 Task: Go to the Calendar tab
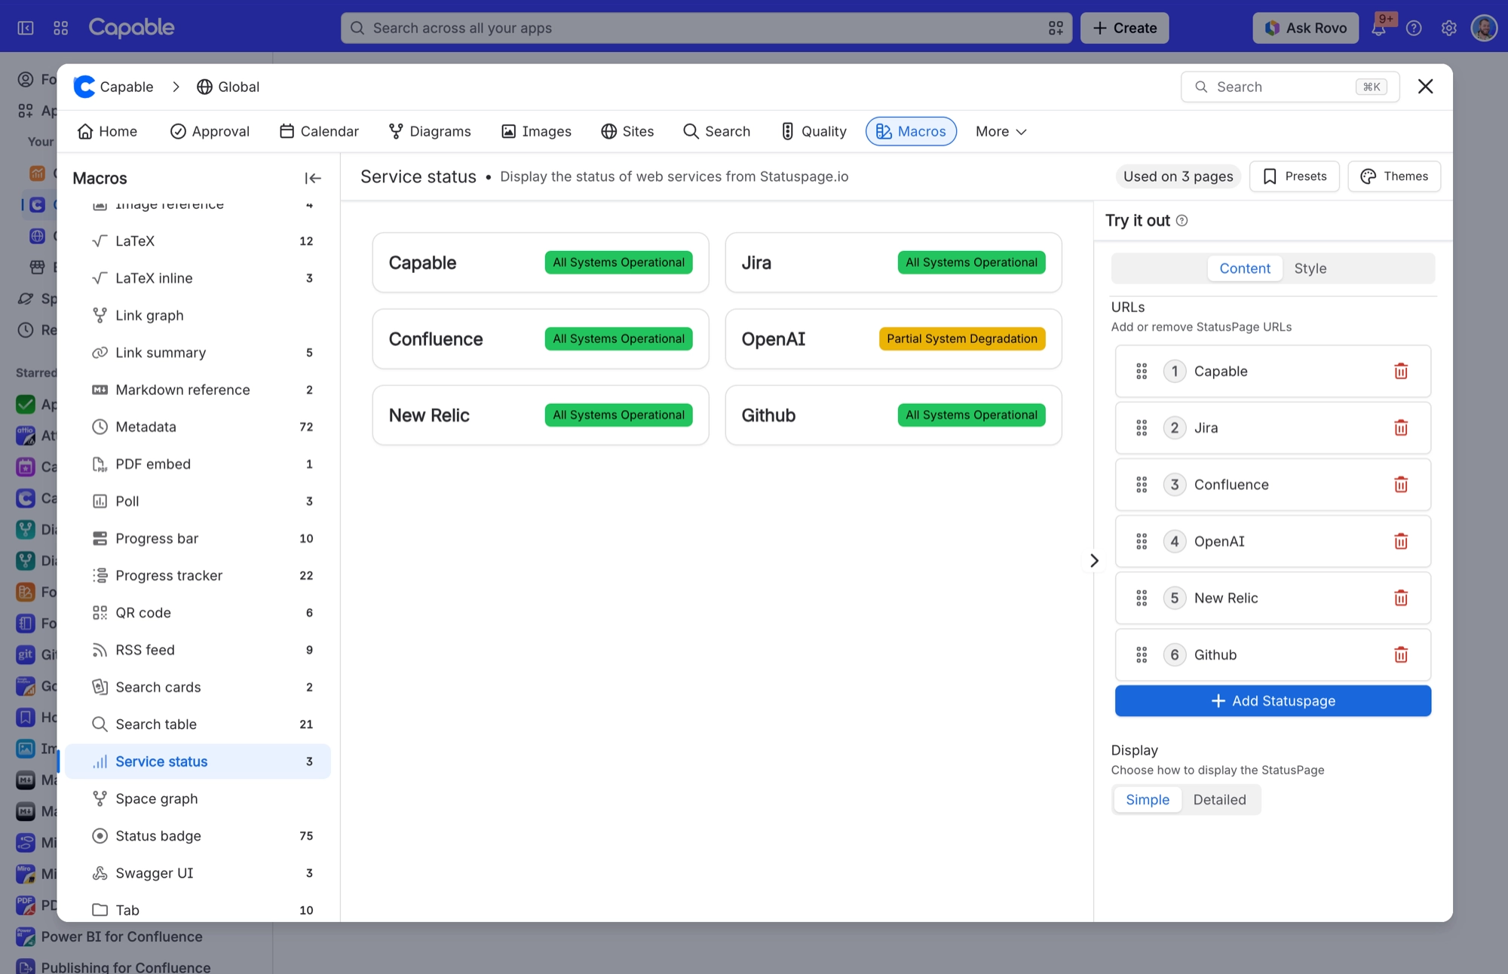(319, 131)
